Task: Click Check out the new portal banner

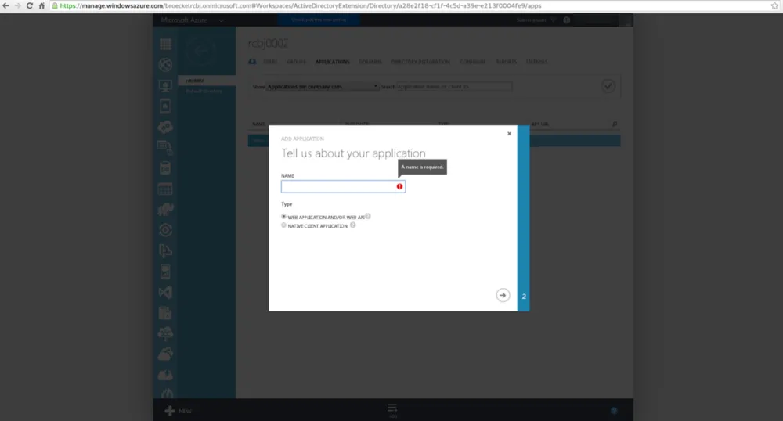Action: tap(319, 20)
